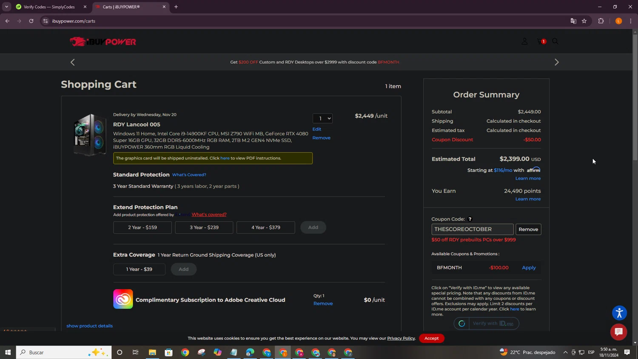Show hidden system tray icons
Image resolution: width=638 pixels, height=359 pixels.
tap(565, 352)
